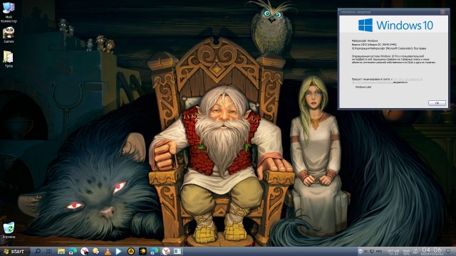The width and height of the screenshot is (456, 256).
Task: Click the RAM usage gadget in the taskbar
Action: coord(406,252)
